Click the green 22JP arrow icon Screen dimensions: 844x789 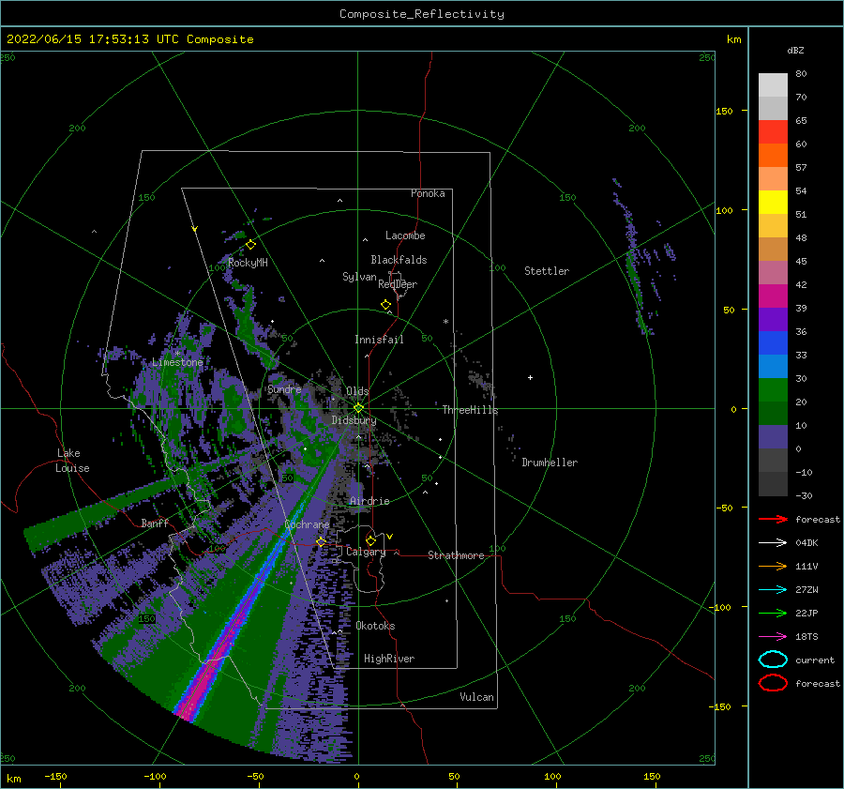773,613
